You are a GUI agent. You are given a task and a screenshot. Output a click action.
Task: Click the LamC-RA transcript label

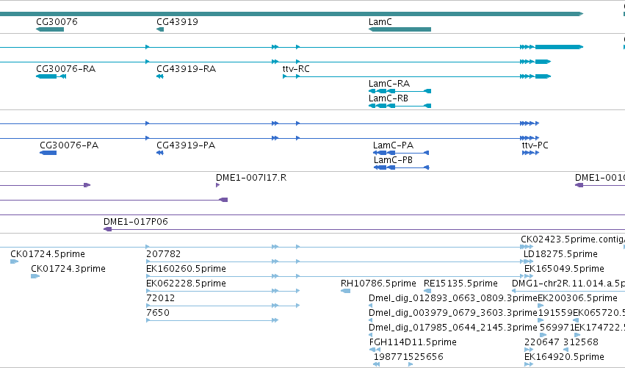pos(389,84)
